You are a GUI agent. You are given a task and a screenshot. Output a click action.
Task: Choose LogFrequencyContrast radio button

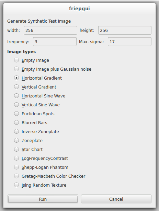[16, 158]
